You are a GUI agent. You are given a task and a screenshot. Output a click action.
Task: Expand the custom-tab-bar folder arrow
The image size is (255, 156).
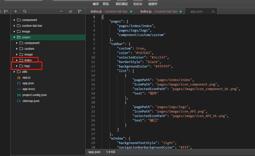click(x=14, y=26)
